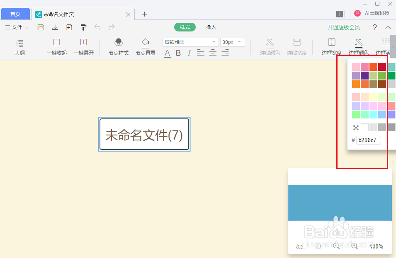This screenshot has height=258, width=396.
Task: Click the 100% zoom level text
Action: click(376, 246)
